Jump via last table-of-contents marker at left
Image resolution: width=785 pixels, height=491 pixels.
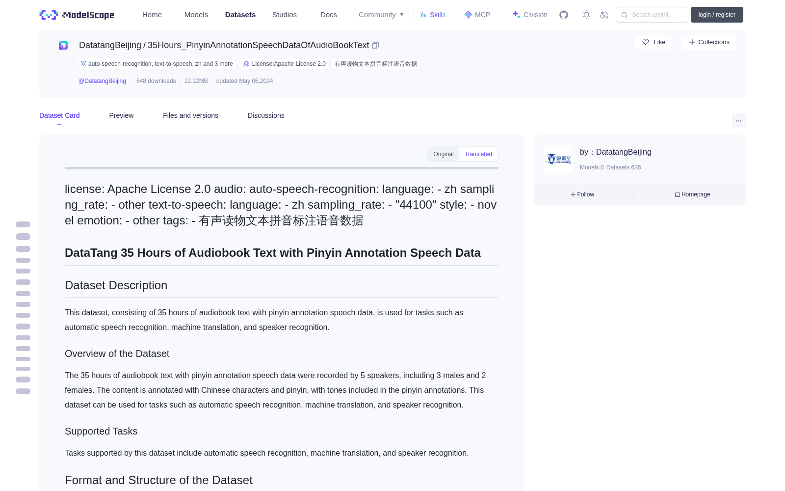(x=23, y=391)
